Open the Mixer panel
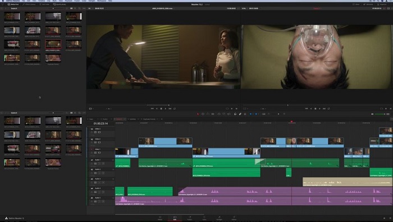The height and width of the screenshot is (222, 393). (x=356, y=4)
